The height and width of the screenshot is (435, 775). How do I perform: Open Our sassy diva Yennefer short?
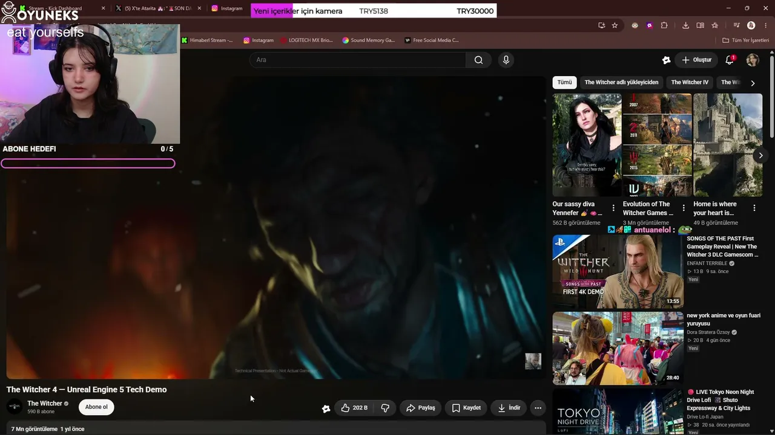click(587, 145)
